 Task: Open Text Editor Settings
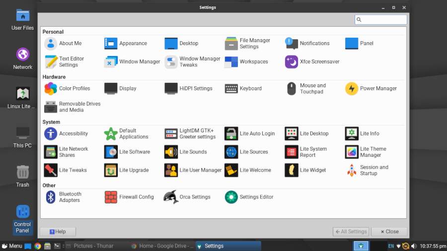tap(64, 62)
